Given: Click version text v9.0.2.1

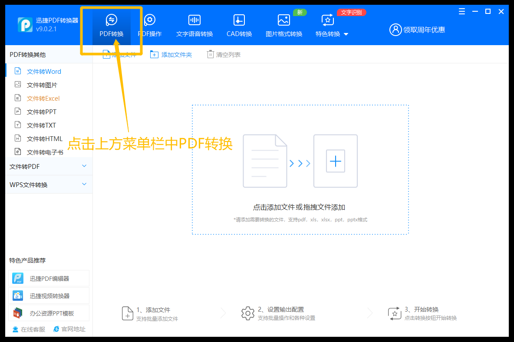Looking at the screenshot, I should (x=46, y=29).
